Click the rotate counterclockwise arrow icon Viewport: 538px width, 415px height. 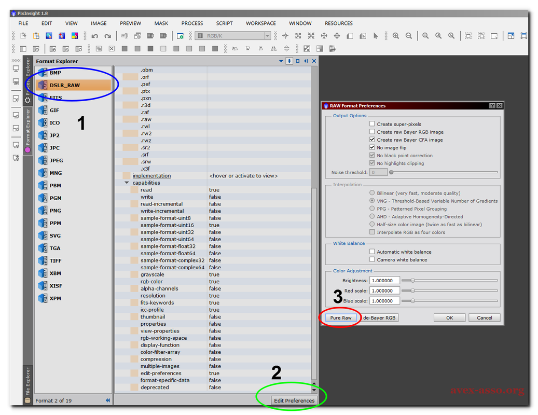(x=234, y=49)
